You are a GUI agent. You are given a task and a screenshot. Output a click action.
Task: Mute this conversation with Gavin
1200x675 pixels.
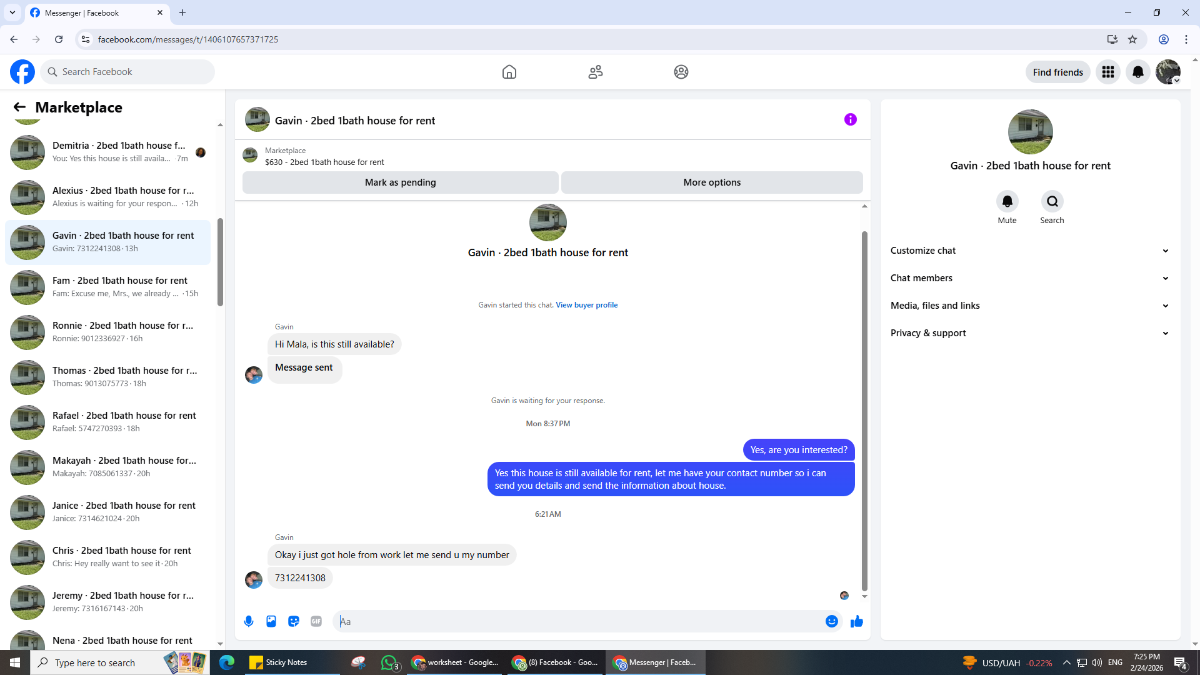point(1007,202)
